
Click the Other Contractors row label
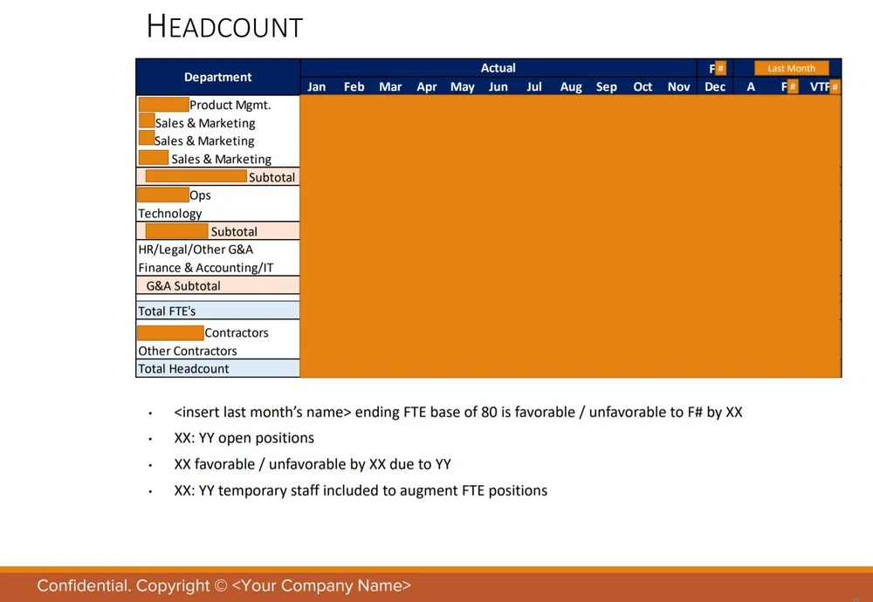188,351
